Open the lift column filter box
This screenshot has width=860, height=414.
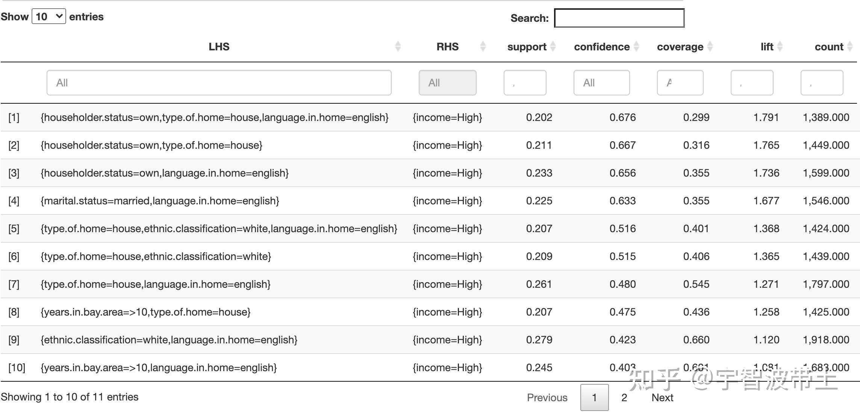coord(752,83)
